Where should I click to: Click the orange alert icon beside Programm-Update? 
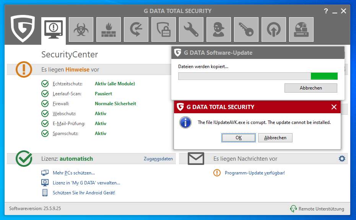point(217,173)
